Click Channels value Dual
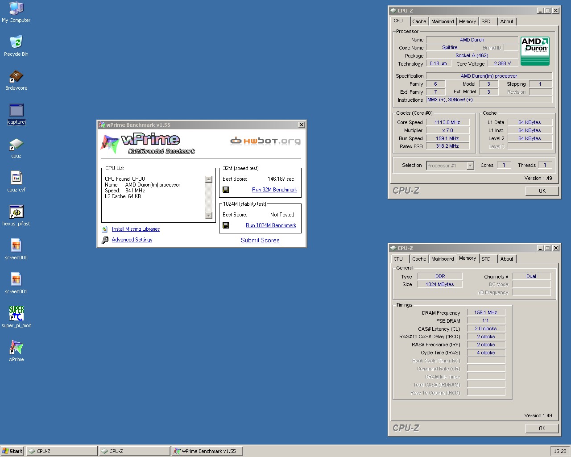Image resolution: width=571 pixels, height=457 pixels. click(x=531, y=276)
